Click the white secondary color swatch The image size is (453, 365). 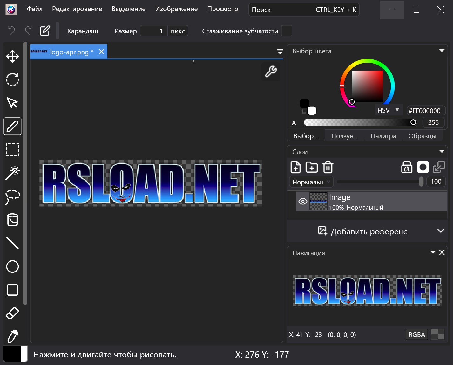[312, 111]
